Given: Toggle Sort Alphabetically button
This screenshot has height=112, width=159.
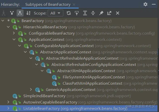Looking at the screenshot, I should click(28, 13).
